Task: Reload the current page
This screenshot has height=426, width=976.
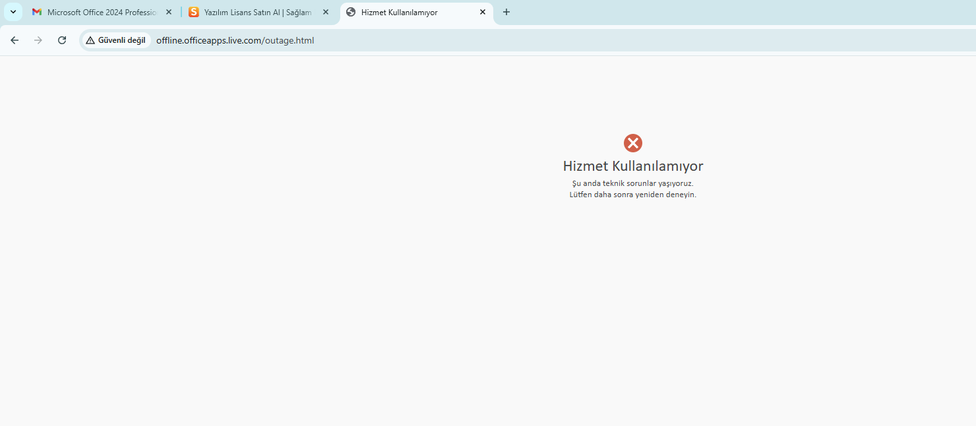Action: (62, 40)
